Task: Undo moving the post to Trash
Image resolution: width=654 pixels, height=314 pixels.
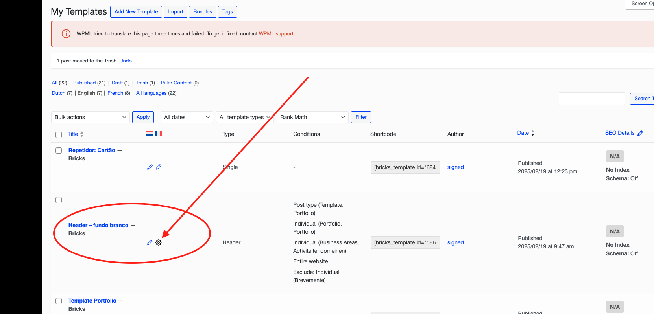Action: tap(126, 61)
